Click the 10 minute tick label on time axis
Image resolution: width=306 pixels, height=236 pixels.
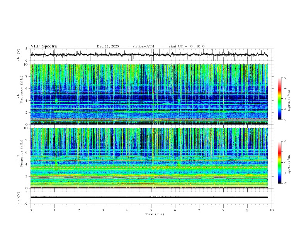(272, 210)
